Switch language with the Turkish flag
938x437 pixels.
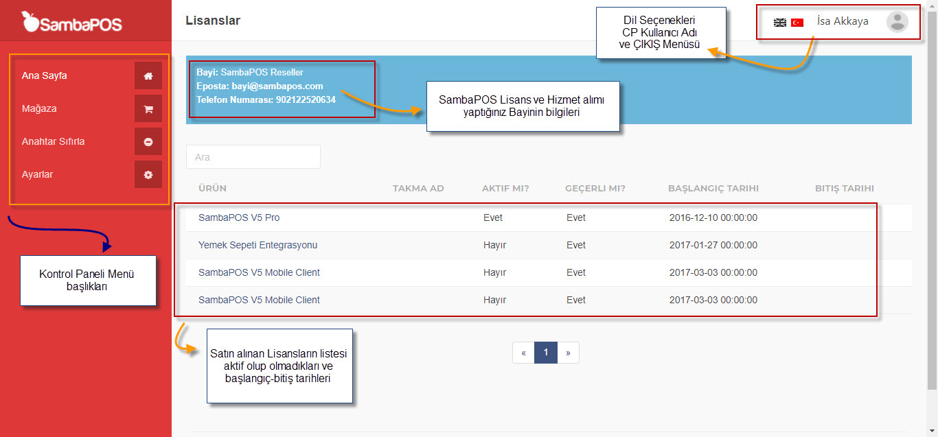797,22
